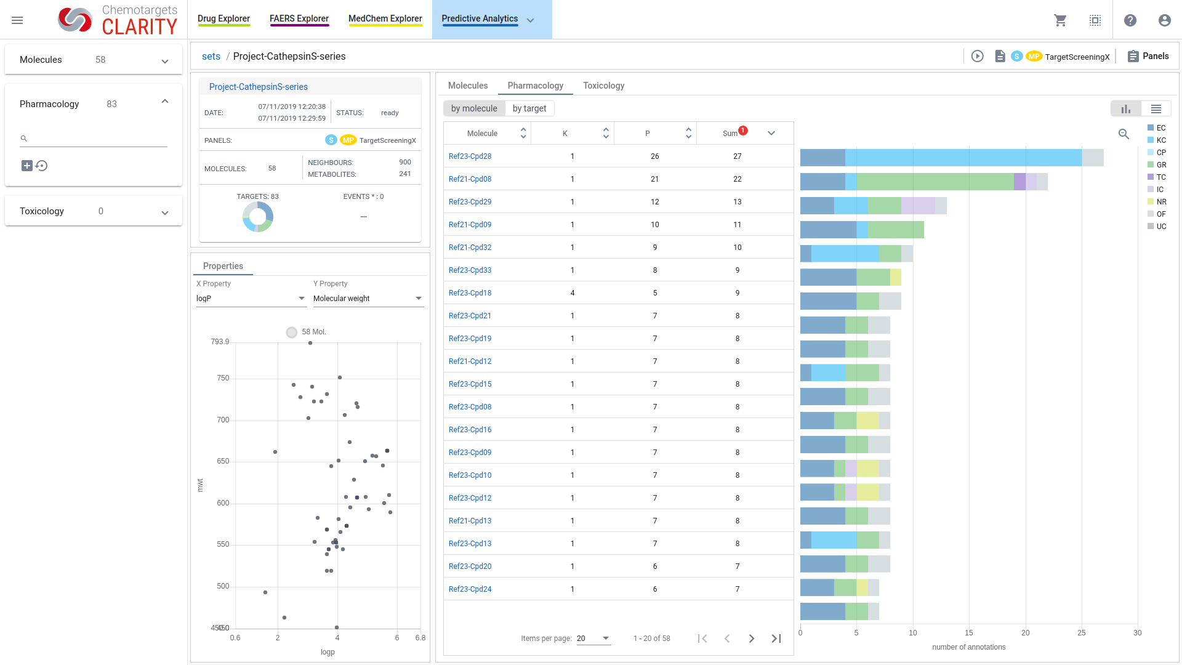This screenshot has width=1182, height=665.
Task: Open the items per page dropdown
Action: pos(593,639)
